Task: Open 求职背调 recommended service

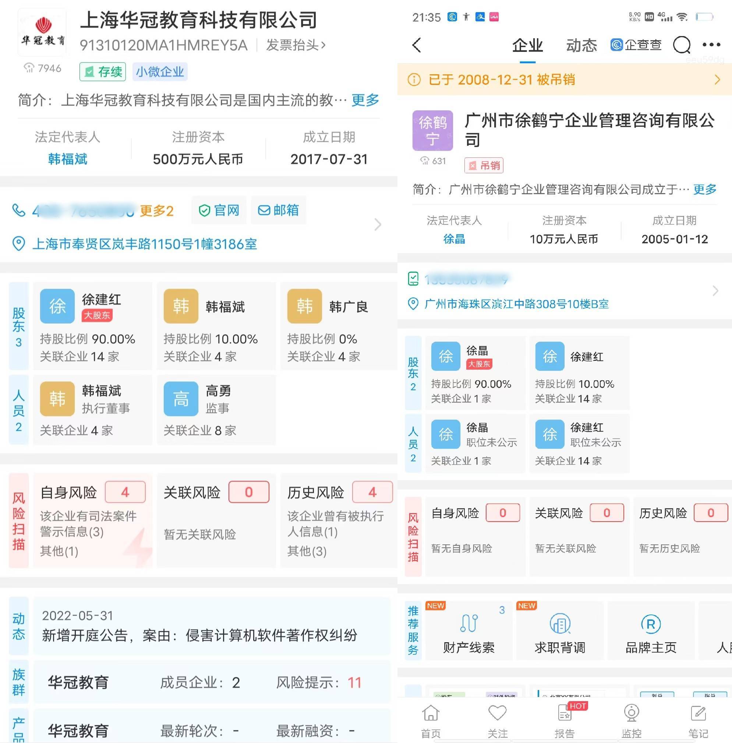Action: click(560, 631)
